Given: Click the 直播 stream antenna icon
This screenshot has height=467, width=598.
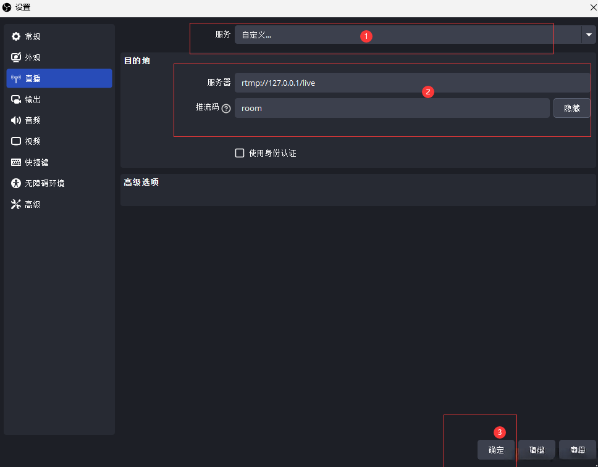Looking at the screenshot, I should click(x=15, y=78).
